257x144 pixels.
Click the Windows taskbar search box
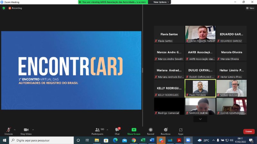pyautogui.click(x=41, y=140)
